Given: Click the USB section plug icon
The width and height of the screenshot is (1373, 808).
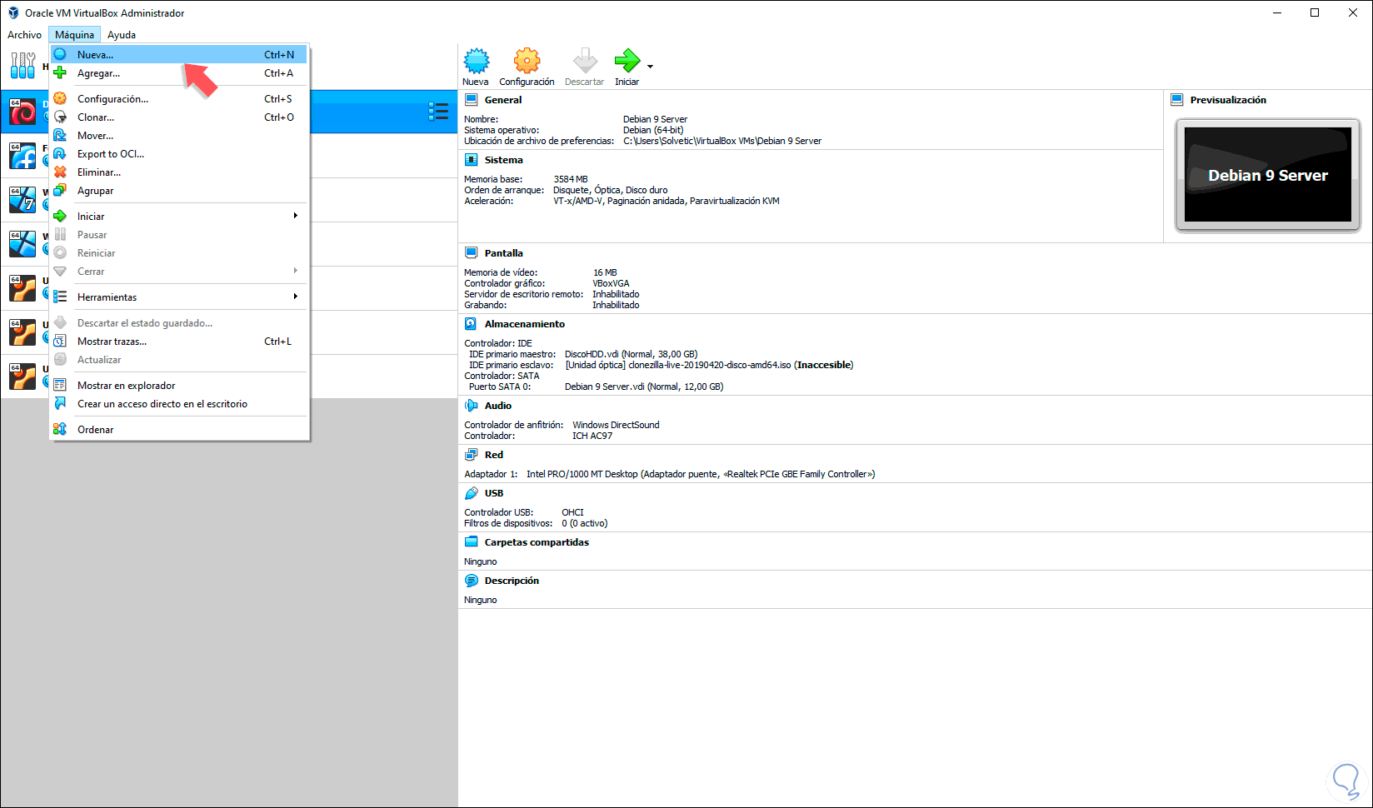Looking at the screenshot, I should pos(472,493).
